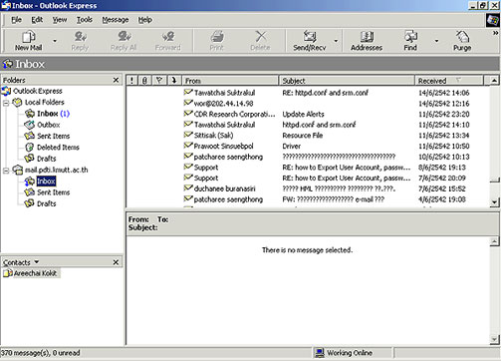
Task: Select the Local Folders item
Action: point(45,102)
